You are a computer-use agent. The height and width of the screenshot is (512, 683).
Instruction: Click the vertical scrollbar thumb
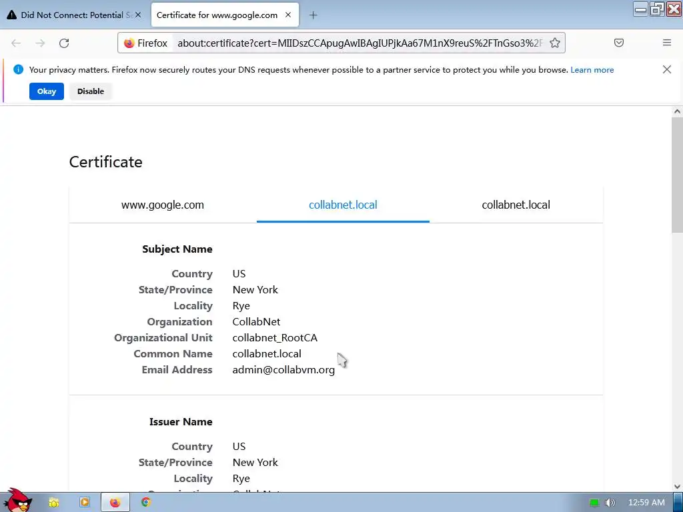(677, 175)
